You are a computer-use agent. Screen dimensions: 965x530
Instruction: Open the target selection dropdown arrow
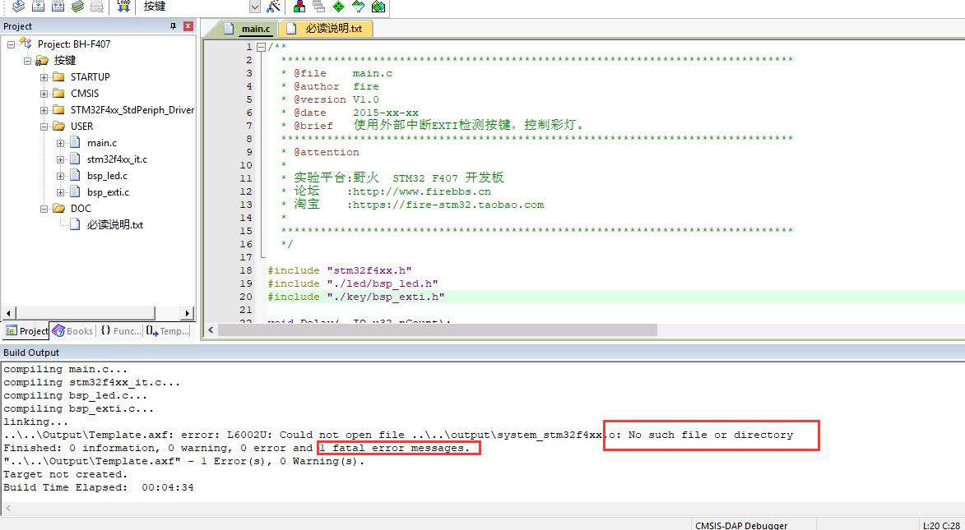[254, 7]
